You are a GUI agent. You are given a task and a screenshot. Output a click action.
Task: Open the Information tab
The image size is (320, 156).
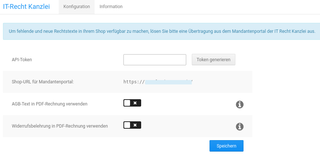tap(111, 7)
